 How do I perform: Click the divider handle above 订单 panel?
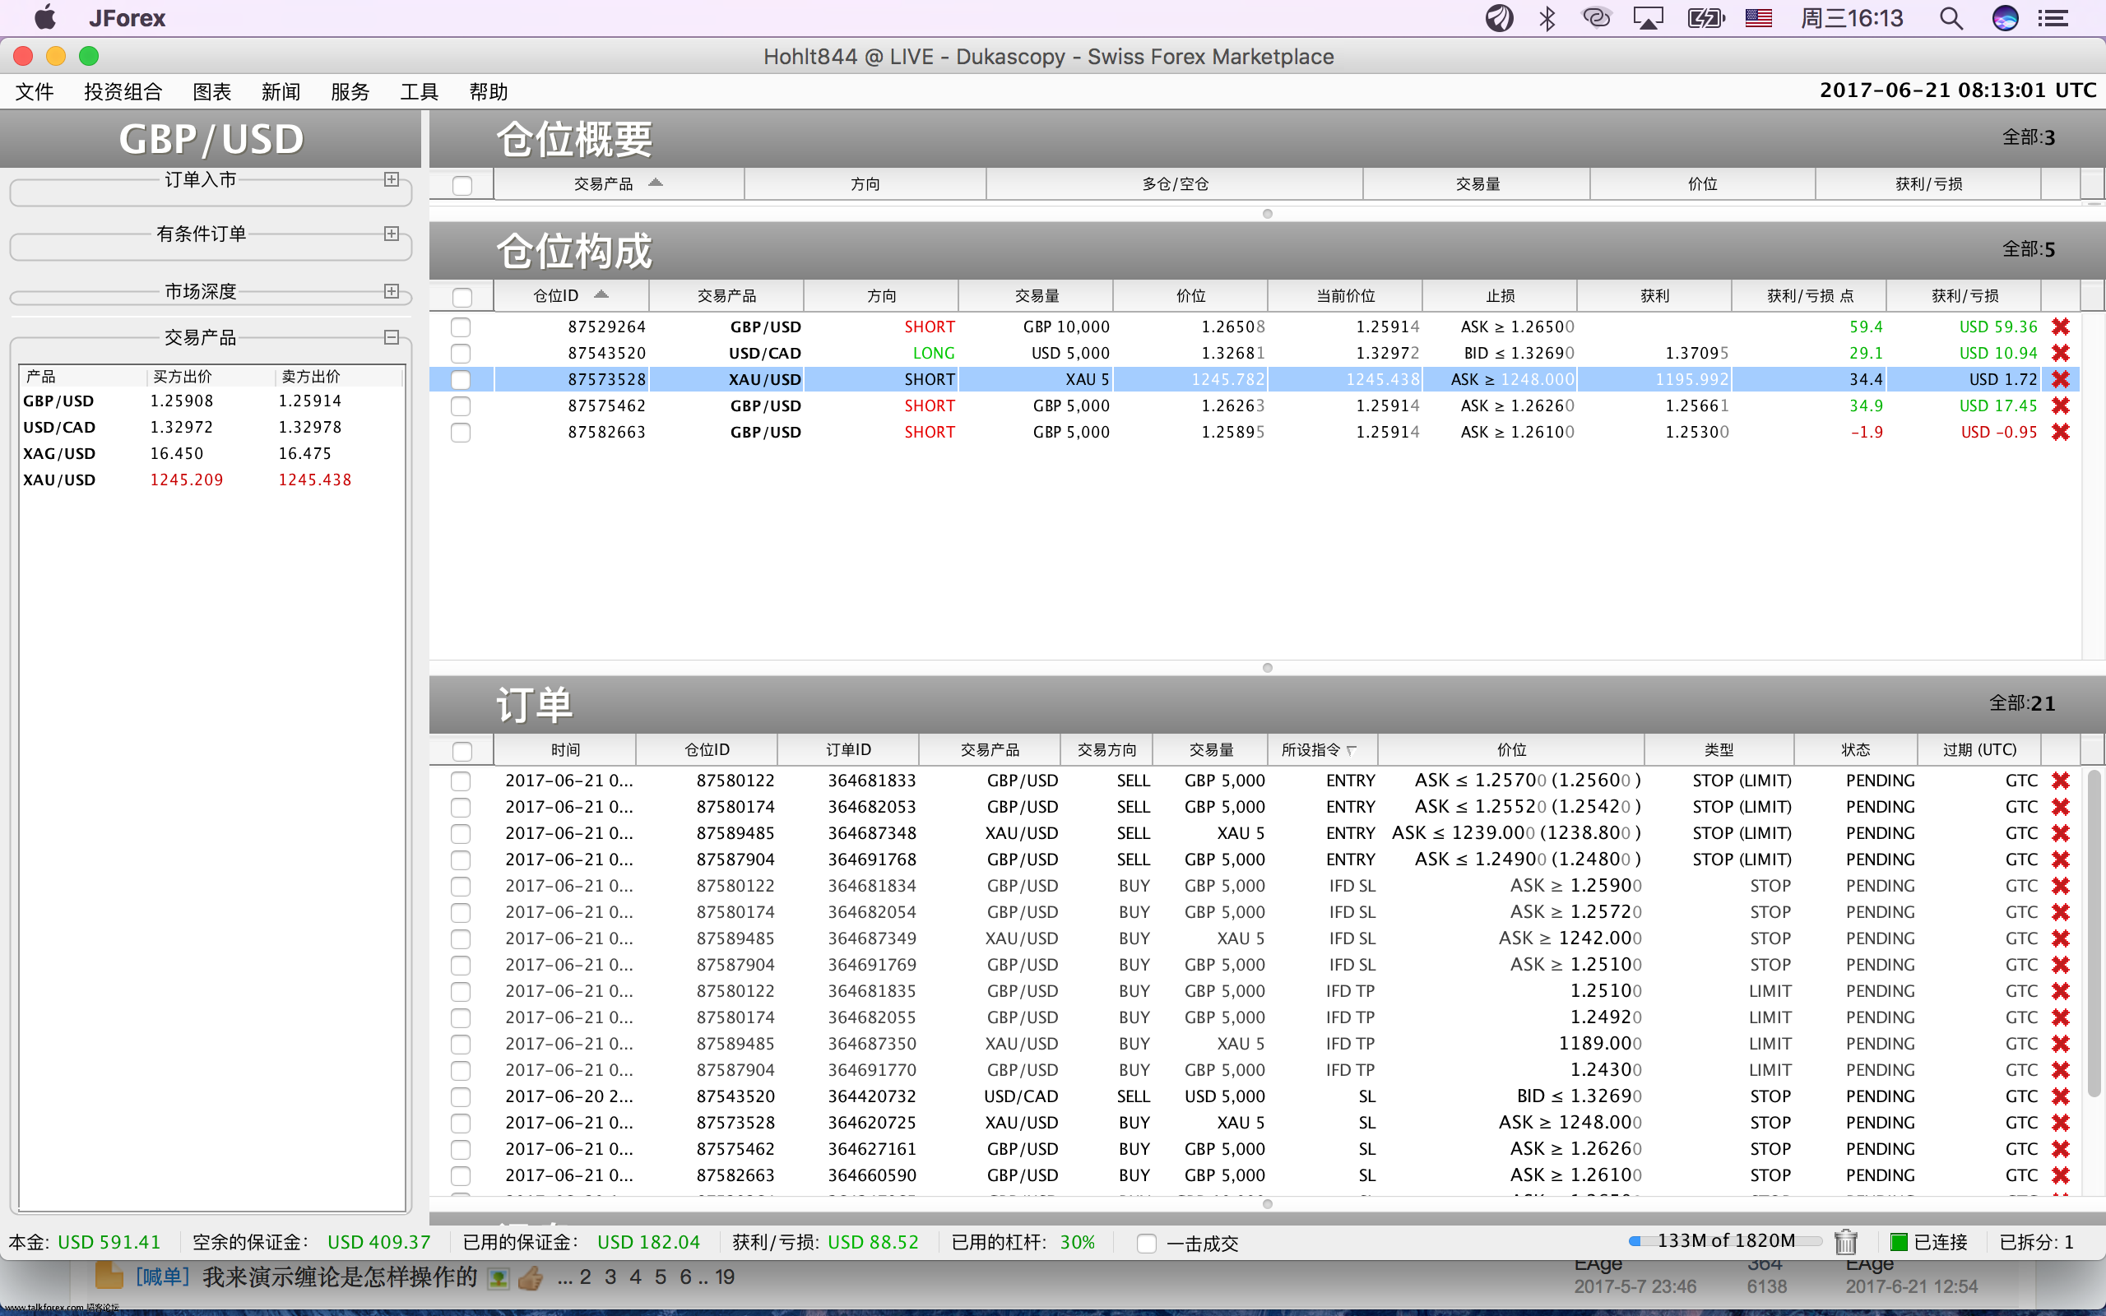(x=1267, y=668)
